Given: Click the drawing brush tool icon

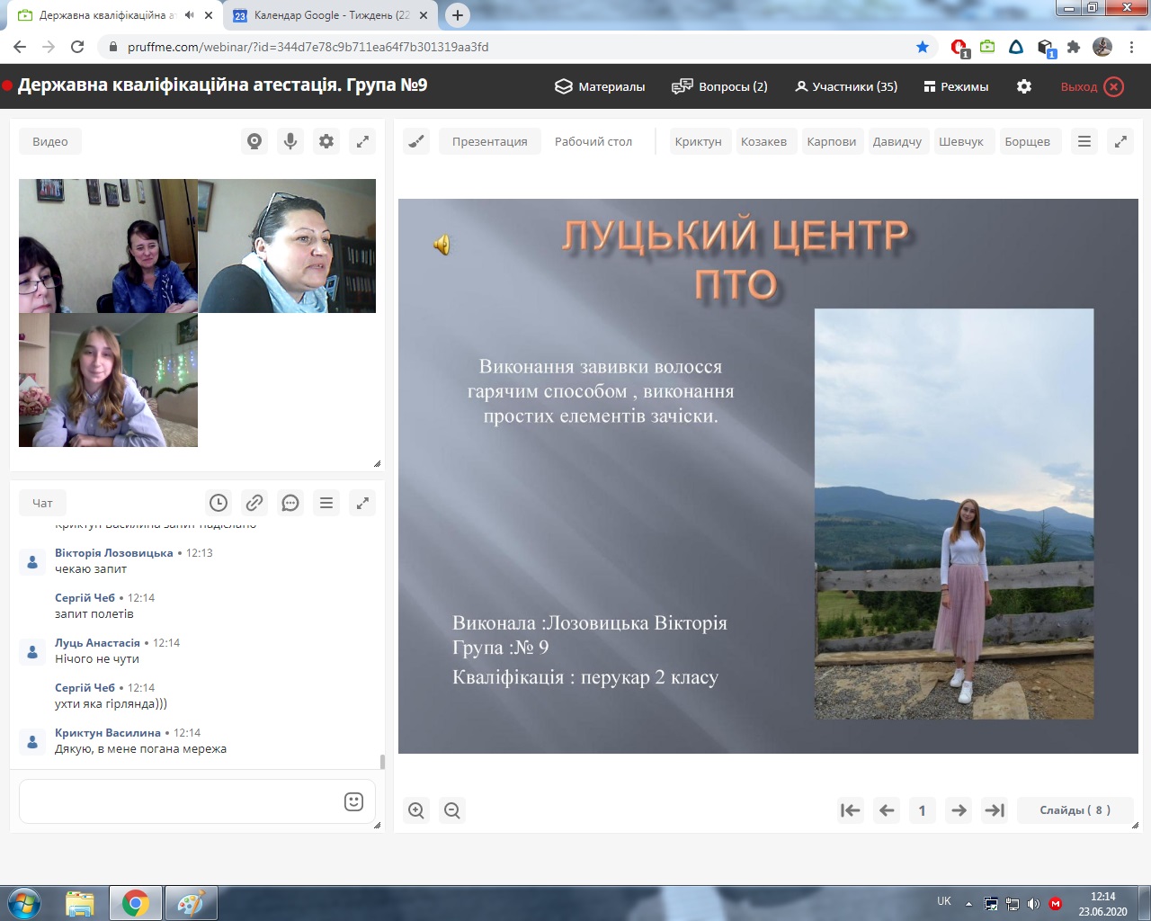Looking at the screenshot, I should click(416, 141).
